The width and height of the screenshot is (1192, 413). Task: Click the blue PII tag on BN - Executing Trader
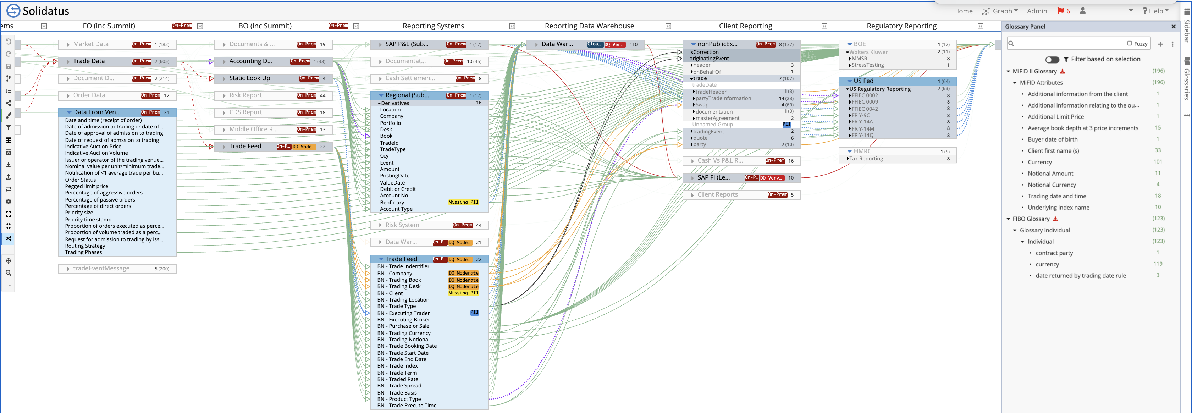[474, 313]
